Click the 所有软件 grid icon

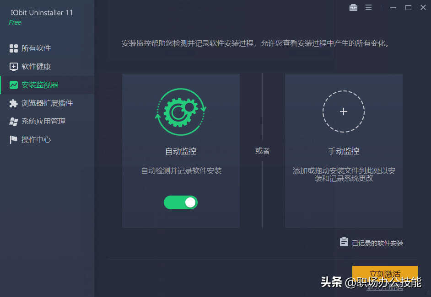[x=13, y=48]
